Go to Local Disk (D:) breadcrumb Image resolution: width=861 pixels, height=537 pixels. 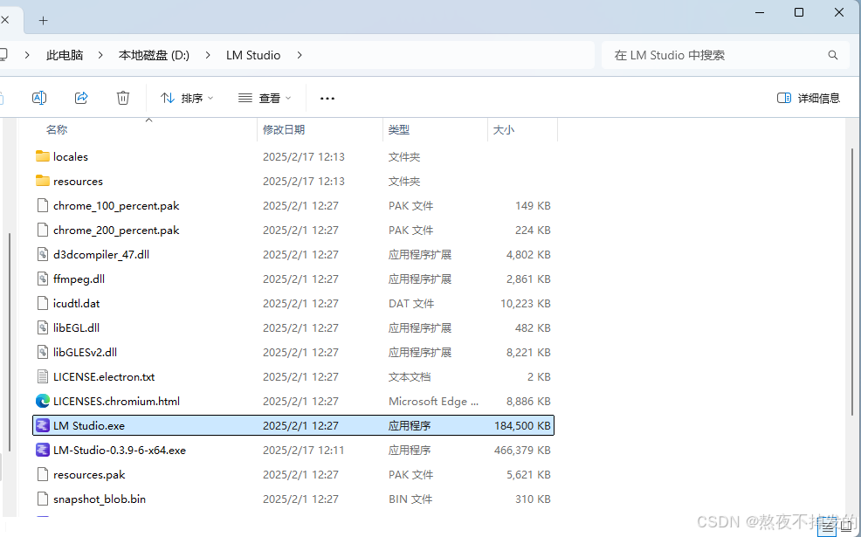click(155, 56)
